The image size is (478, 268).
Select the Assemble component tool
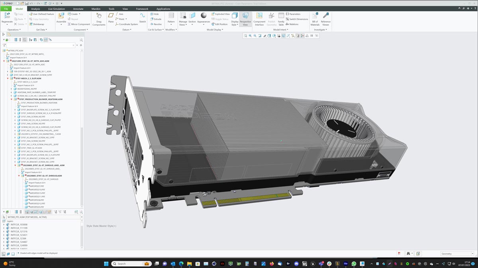pos(61,17)
